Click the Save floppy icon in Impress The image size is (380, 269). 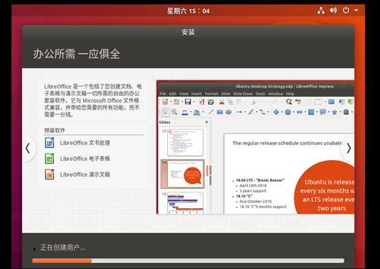tap(188, 102)
